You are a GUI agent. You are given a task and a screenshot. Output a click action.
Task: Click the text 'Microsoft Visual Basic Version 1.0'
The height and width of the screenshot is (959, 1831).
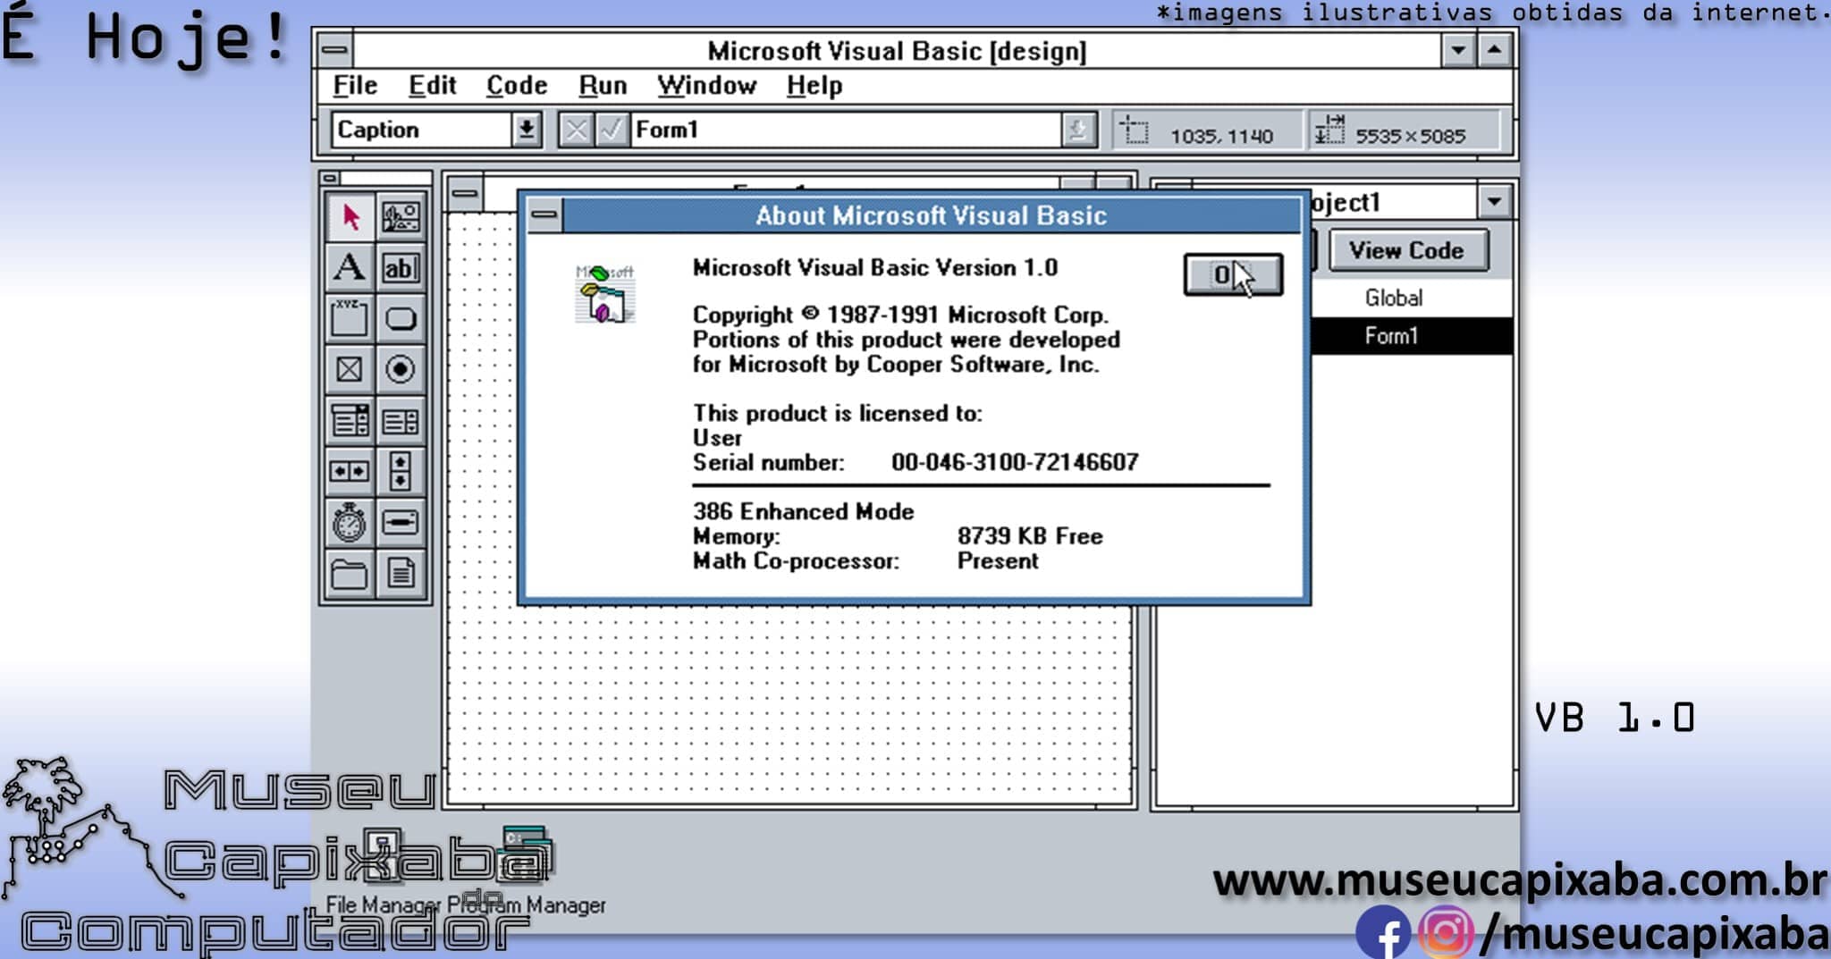click(x=875, y=268)
